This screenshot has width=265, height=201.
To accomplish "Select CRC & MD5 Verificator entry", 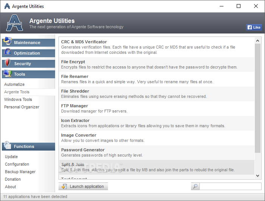I will [157, 47].
